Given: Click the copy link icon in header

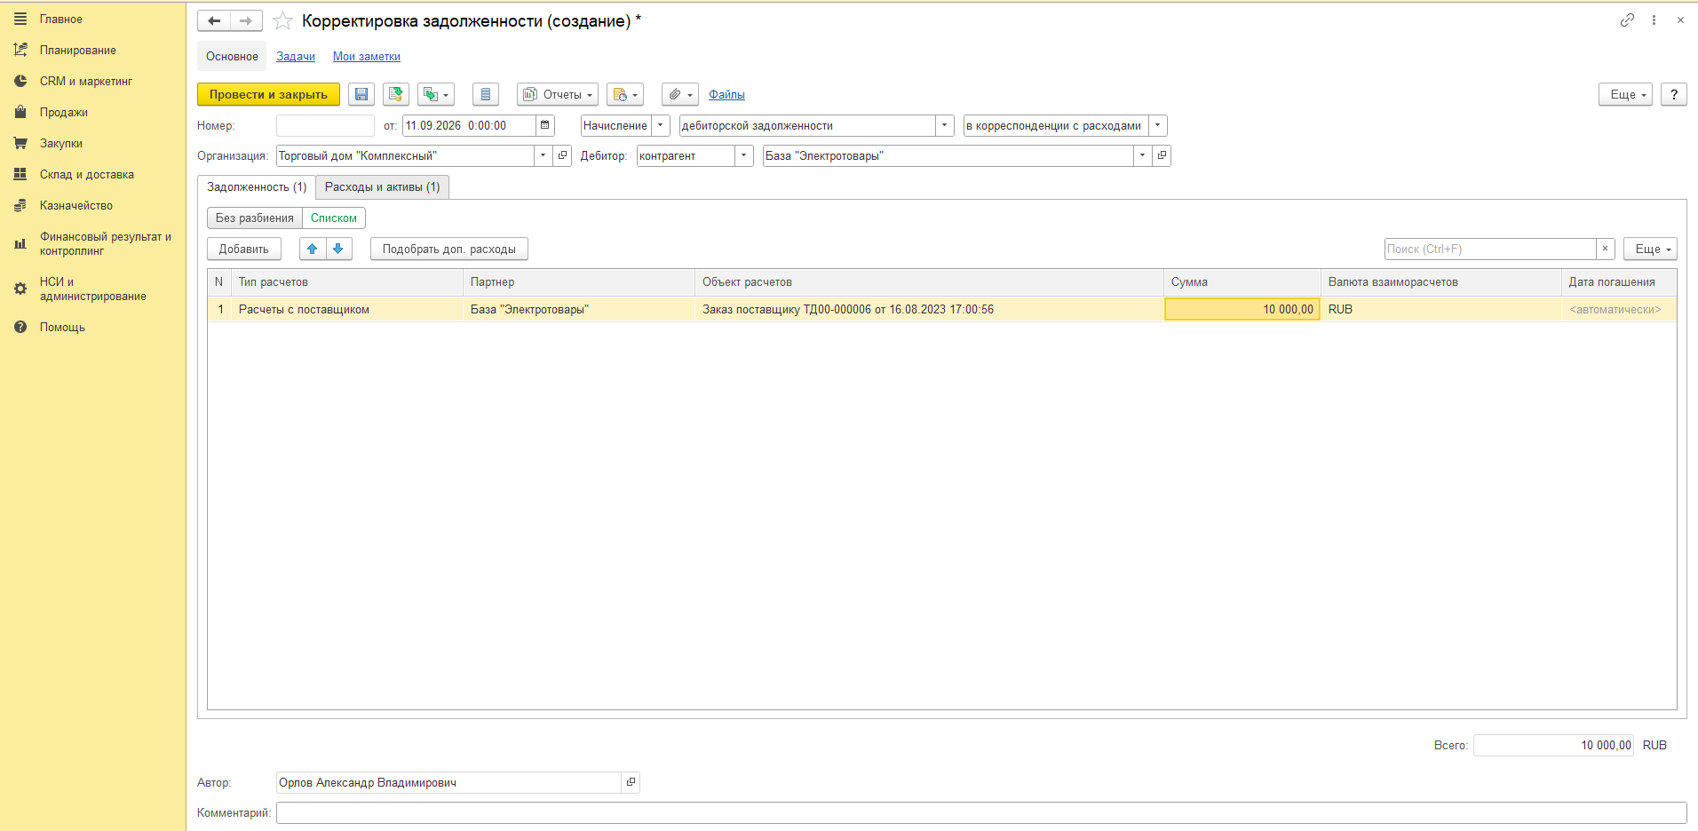Looking at the screenshot, I should tap(1627, 20).
